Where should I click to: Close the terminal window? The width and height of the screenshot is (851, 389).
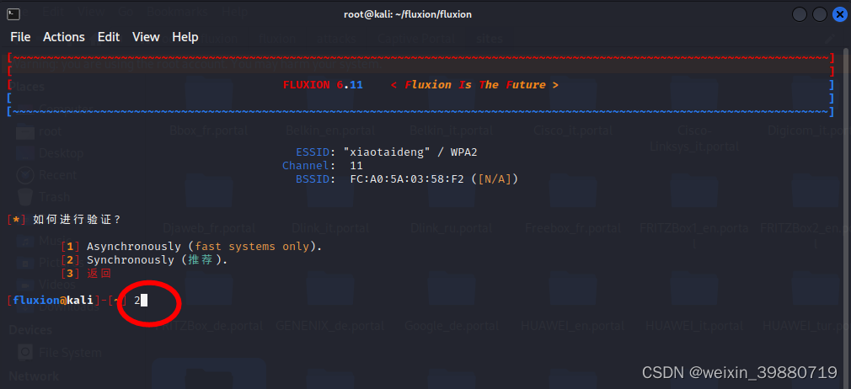tap(839, 14)
